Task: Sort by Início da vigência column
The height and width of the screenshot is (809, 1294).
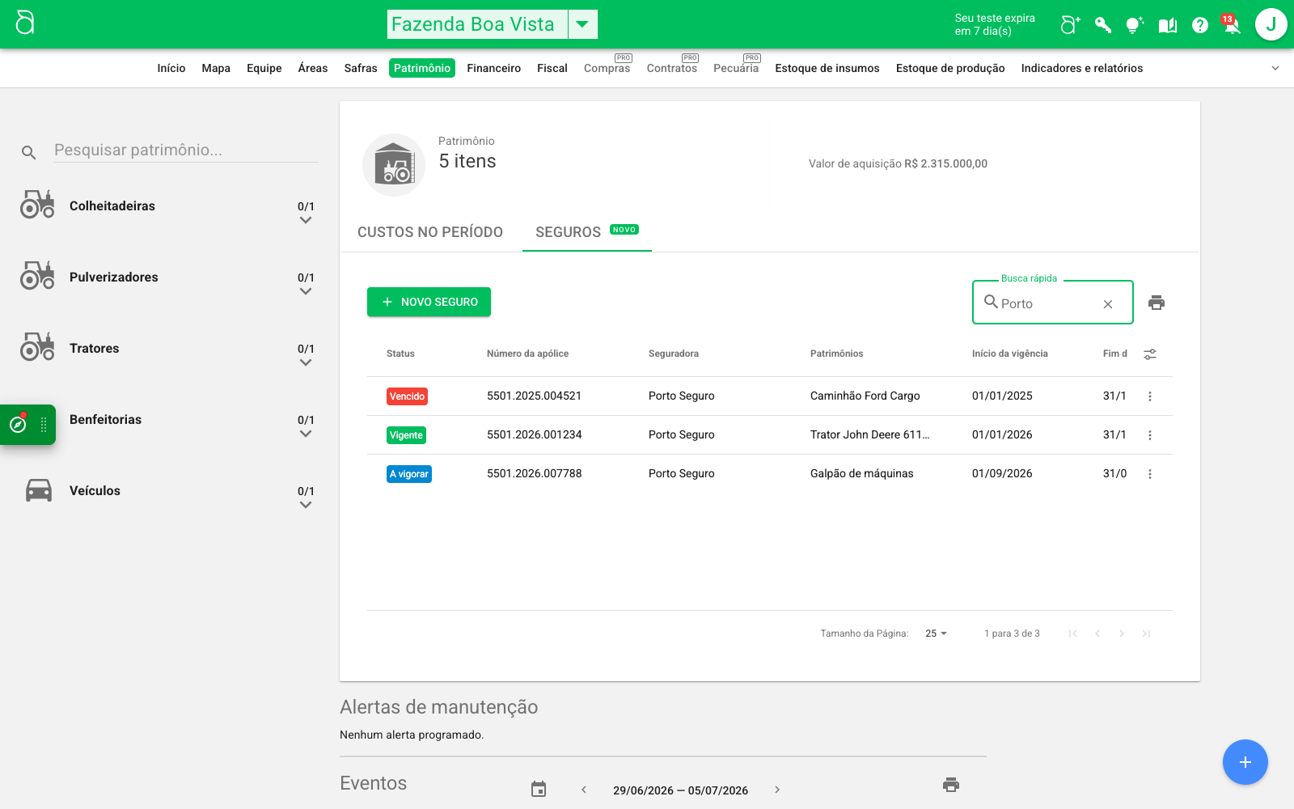Action: click(x=1010, y=354)
